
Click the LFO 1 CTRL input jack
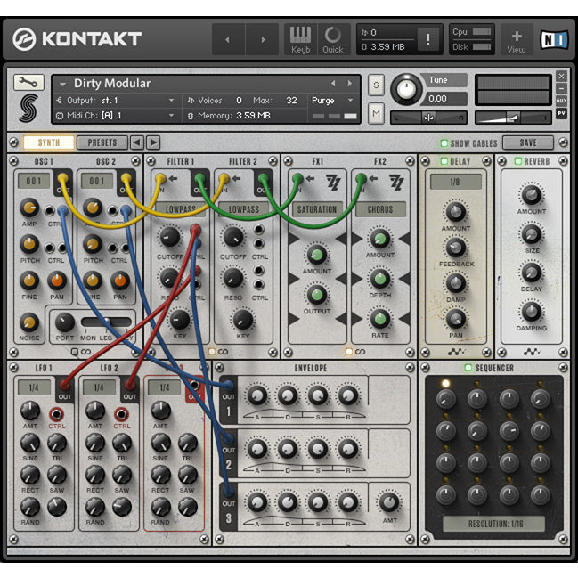click(x=56, y=414)
